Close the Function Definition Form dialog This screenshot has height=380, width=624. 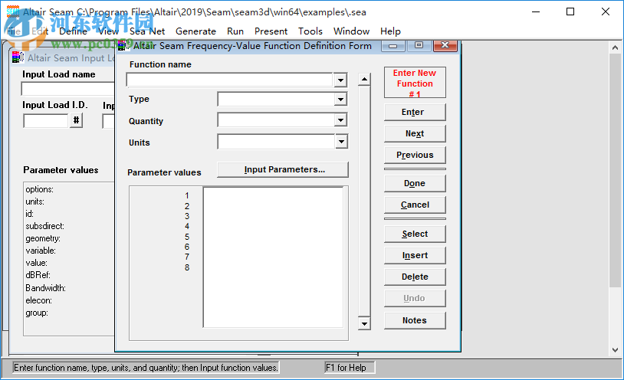[445, 46]
